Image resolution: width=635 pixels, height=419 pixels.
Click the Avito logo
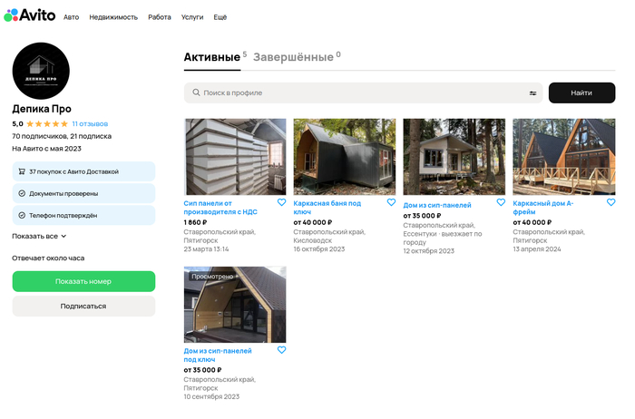[x=29, y=15]
